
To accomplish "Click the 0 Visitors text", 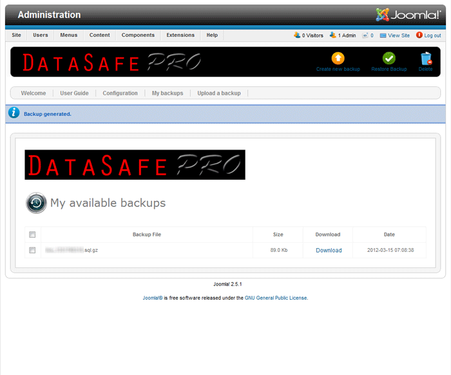I will coord(312,35).
